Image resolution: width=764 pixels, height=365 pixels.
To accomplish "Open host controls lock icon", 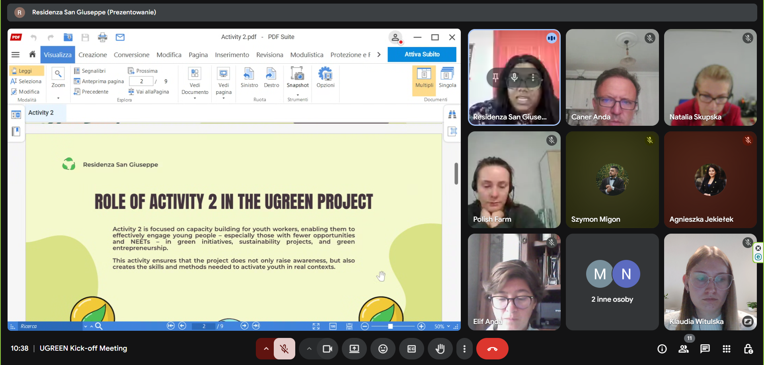I will 748,349.
